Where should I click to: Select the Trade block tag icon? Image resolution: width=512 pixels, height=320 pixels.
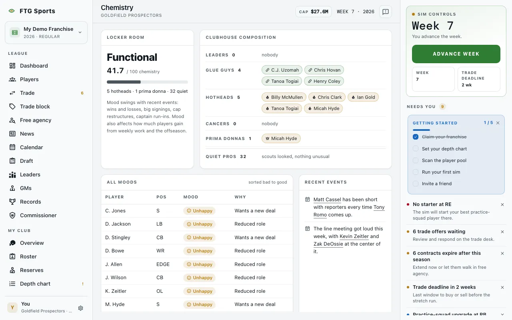(x=12, y=106)
